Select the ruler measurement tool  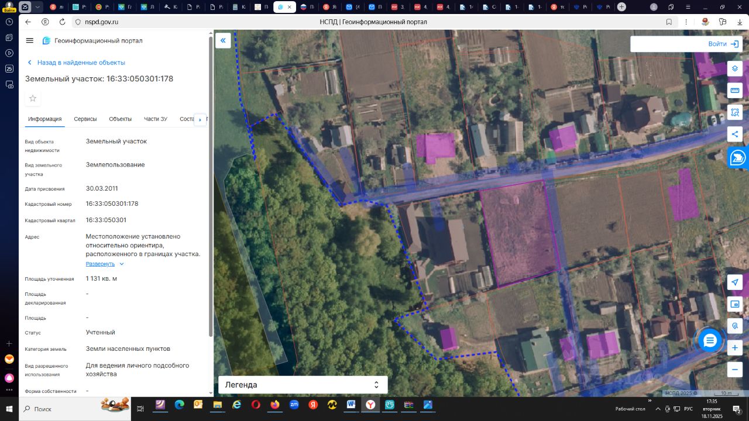[735, 90]
